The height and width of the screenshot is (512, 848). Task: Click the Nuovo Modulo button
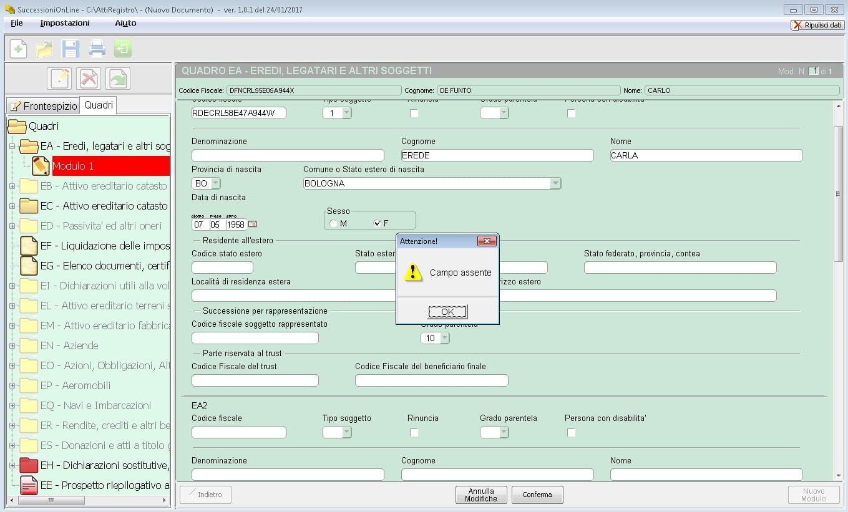click(813, 495)
